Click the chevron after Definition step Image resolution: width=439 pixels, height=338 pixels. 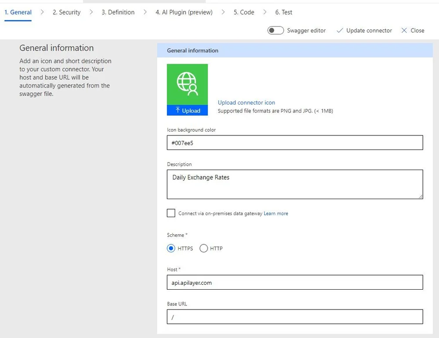tap(145, 12)
